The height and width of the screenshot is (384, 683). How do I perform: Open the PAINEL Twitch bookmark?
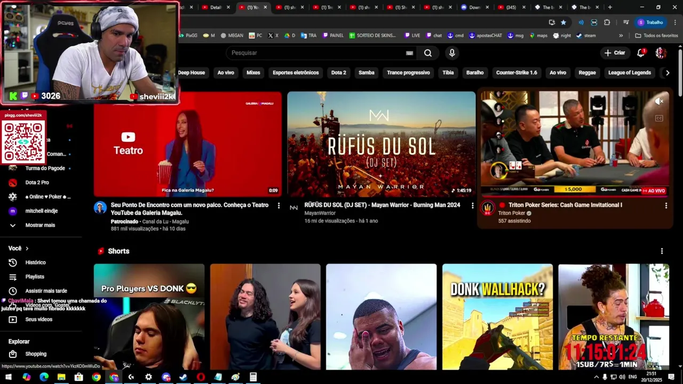coord(332,36)
